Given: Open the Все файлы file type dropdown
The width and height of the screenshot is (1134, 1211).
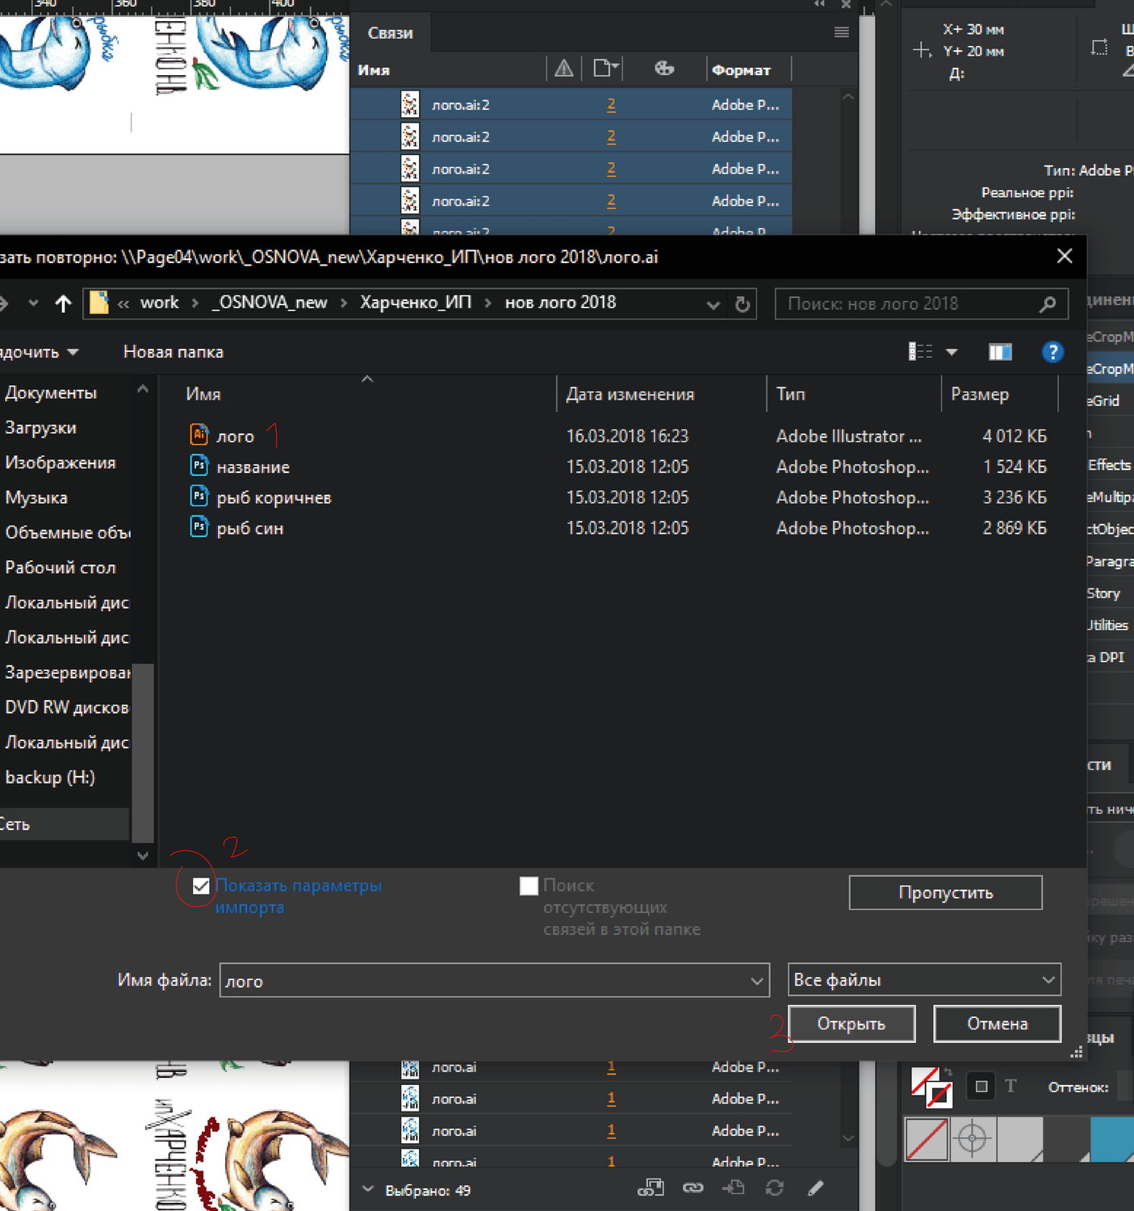Looking at the screenshot, I should pyautogui.click(x=924, y=980).
